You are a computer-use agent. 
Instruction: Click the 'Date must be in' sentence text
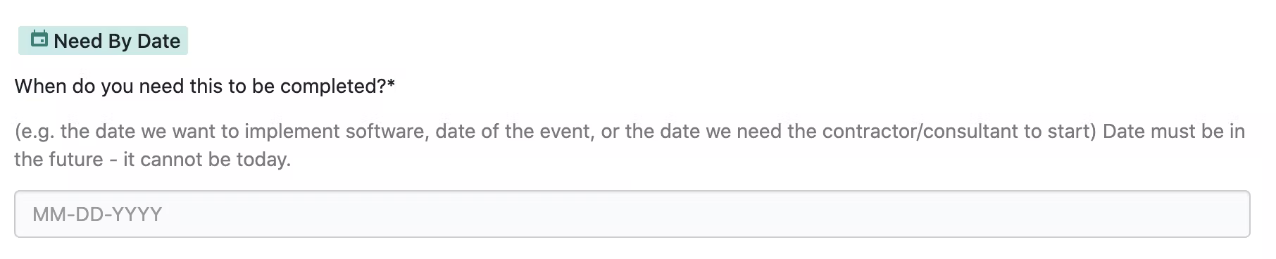tap(1174, 132)
